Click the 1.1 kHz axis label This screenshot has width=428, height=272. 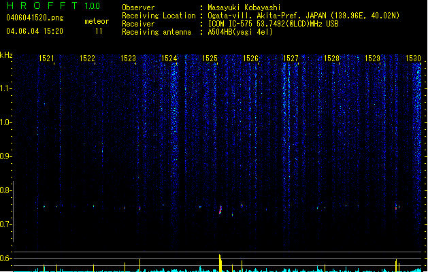pyautogui.click(x=5, y=88)
